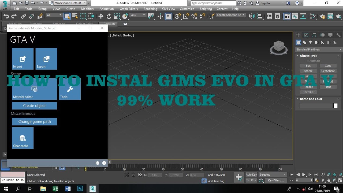Select Helpers category in Create panel
Screen dimensions: 343x193
[x=322, y=42]
